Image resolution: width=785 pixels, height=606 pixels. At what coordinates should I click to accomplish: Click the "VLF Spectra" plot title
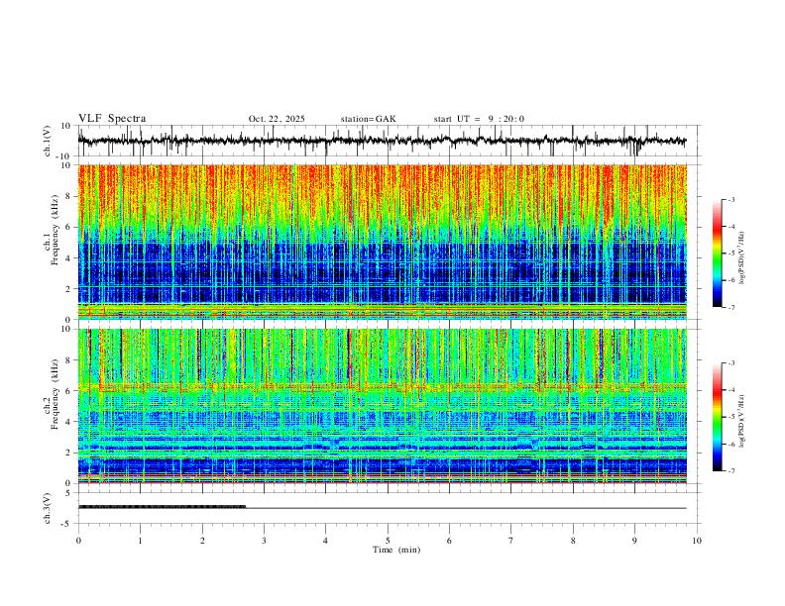point(112,119)
